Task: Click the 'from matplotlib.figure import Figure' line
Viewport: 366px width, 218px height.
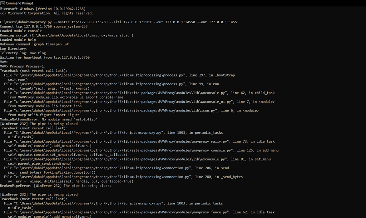Action: pyautogui.click(x=44, y=115)
